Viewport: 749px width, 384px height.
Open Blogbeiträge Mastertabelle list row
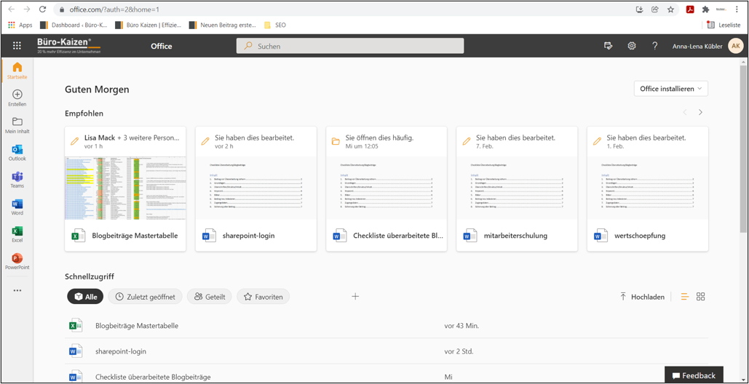click(387, 326)
